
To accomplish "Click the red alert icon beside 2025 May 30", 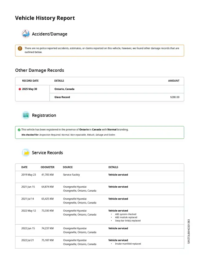I will pos(20,89).
